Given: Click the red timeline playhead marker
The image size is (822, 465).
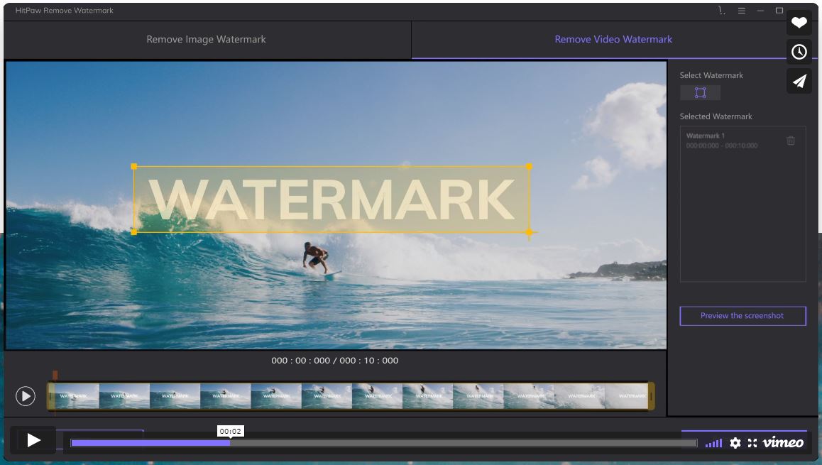Looking at the screenshot, I should click(55, 376).
